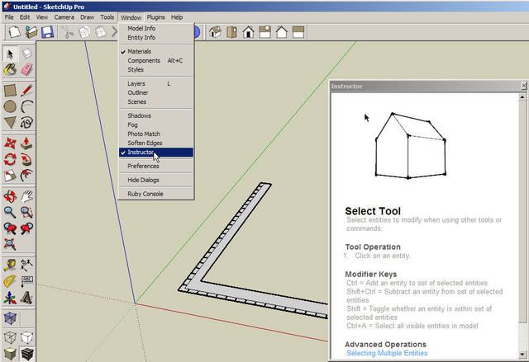The image size is (529, 362).
Task: Expand the Camera menu
Action: pyautogui.click(x=64, y=16)
